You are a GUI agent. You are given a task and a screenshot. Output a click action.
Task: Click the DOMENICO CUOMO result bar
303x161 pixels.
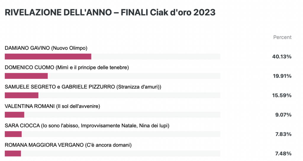112,76
